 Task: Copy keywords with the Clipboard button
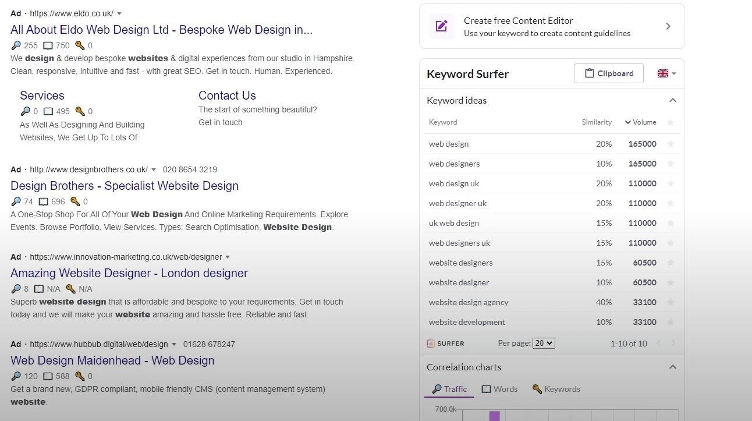click(x=608, y=73)
